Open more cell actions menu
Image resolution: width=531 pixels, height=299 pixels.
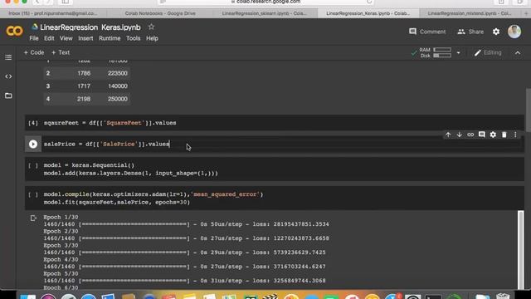515,135
